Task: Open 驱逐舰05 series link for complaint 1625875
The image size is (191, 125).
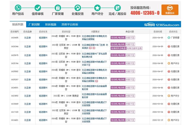Action: tap(43, 55)
